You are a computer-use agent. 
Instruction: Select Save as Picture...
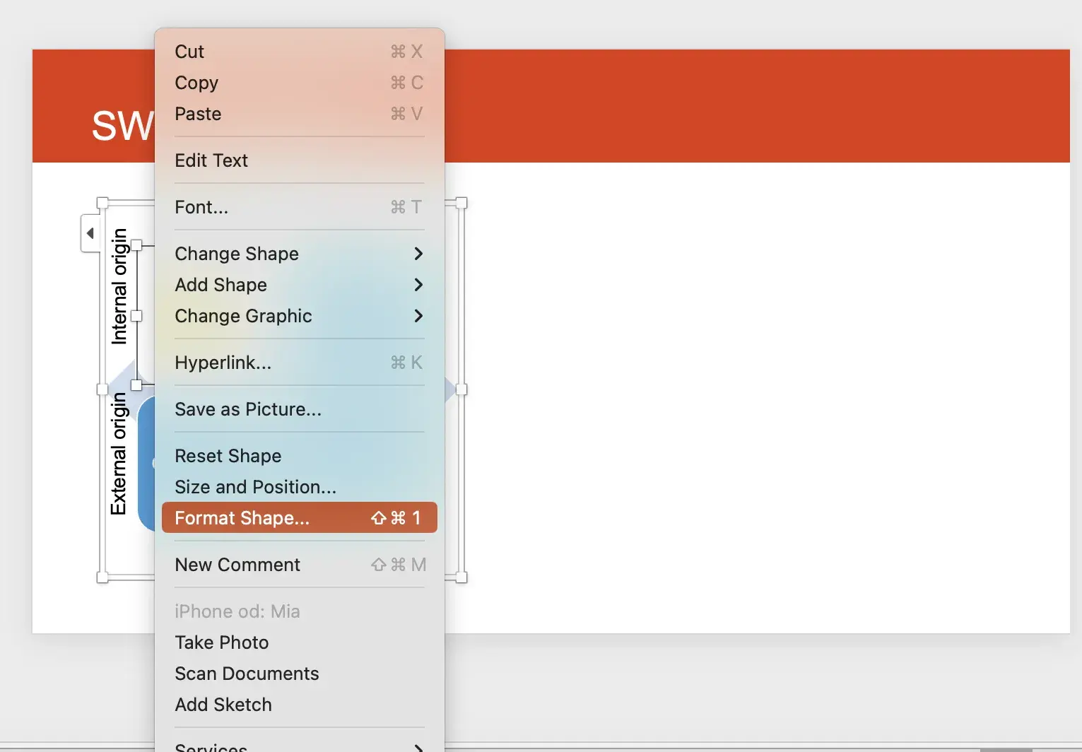248,409
